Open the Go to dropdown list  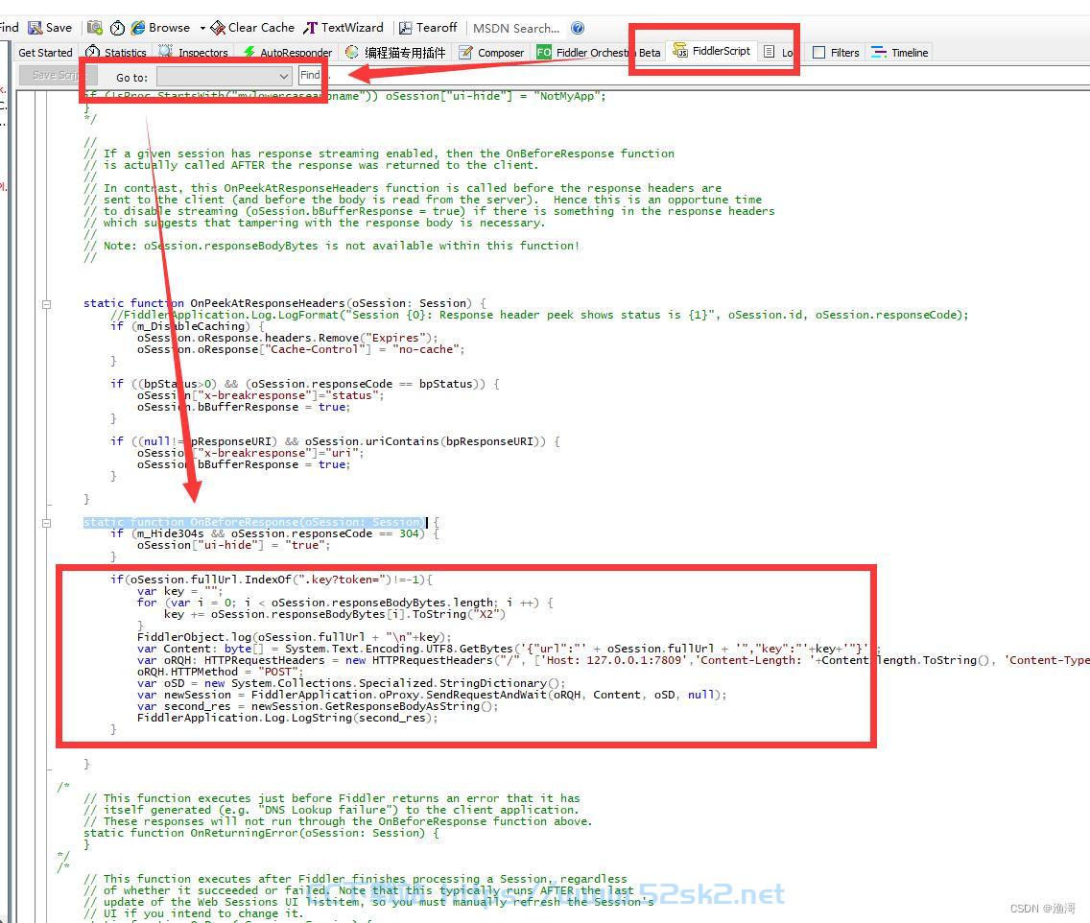[x=224, y=76]
